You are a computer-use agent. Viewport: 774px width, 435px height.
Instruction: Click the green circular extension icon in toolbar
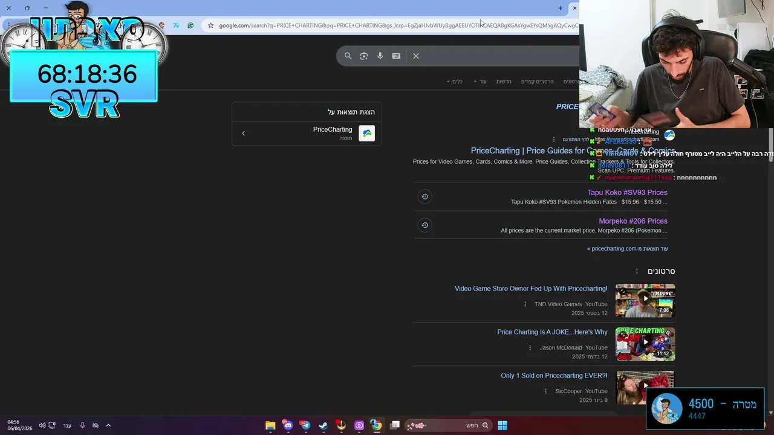[x=190, y=25]
